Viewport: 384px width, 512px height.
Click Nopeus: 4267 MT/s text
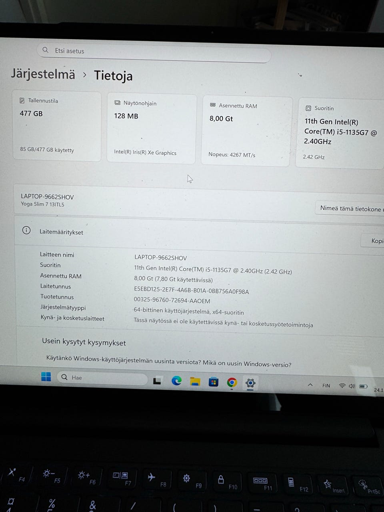point(232,155)
